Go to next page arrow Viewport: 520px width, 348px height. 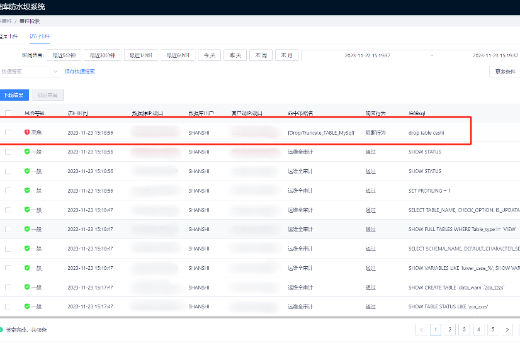pos(507,330)
